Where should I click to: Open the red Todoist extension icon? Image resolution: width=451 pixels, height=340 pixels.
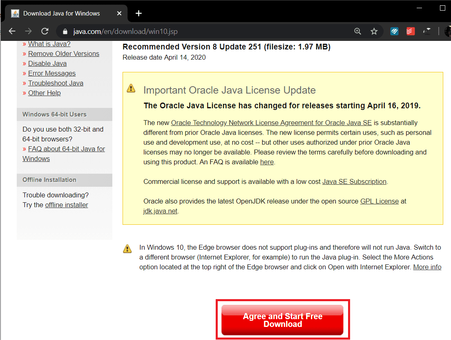click(x=411, y=31)
